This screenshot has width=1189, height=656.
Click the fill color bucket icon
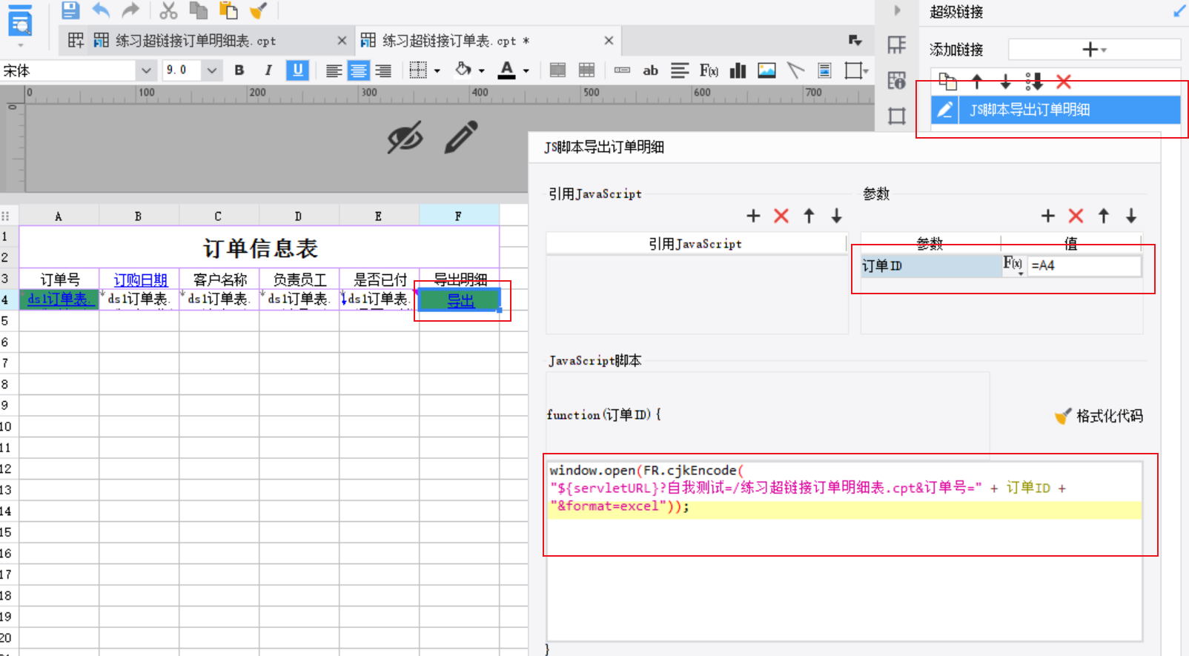[x=463, y=70]
